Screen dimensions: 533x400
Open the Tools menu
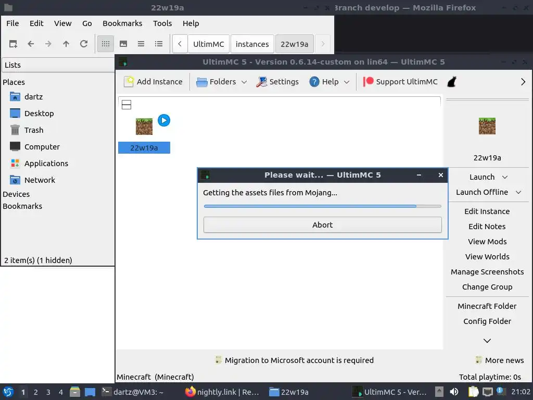[162, 23]
